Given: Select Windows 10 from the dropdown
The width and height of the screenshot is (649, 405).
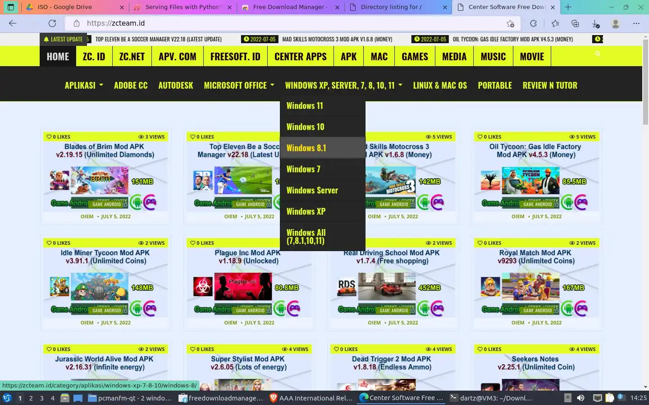Looking at the screenshot, I should click(x=323, y=127).
